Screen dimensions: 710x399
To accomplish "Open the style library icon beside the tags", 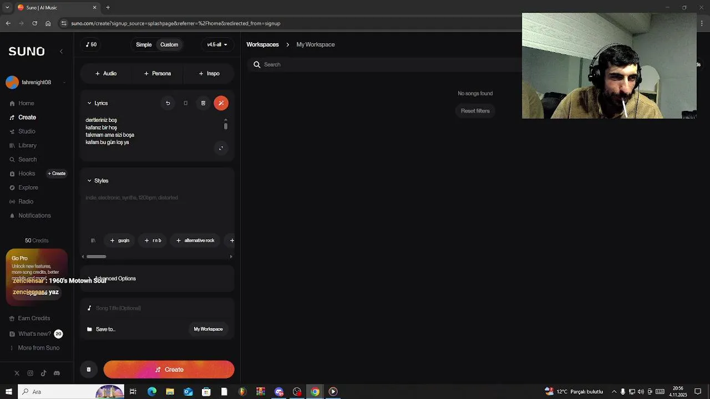I will coord(93,241).
